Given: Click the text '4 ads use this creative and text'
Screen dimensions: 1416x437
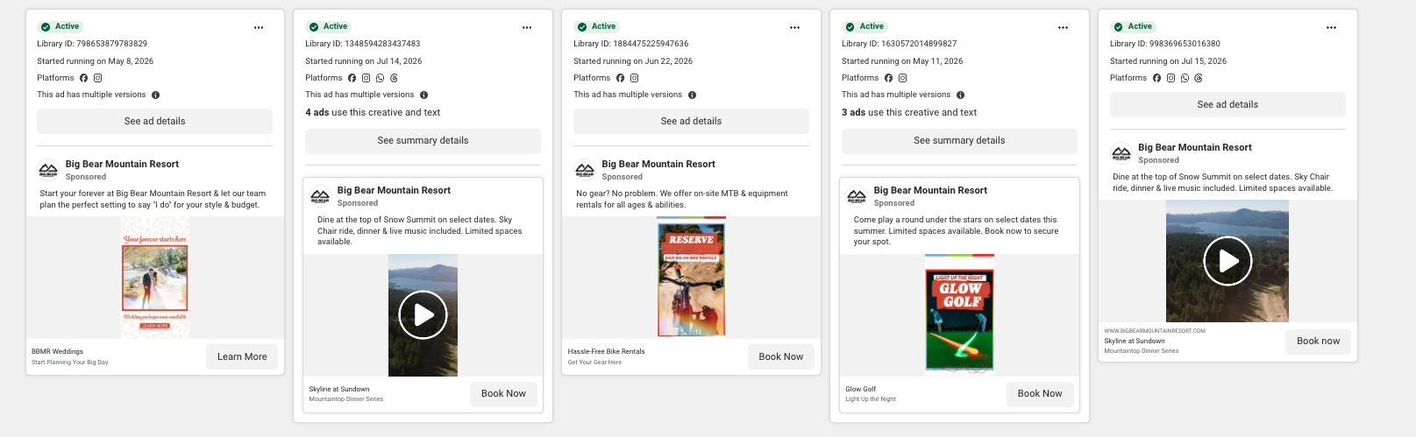Looking at the screenshot, I should pos(373,112).
